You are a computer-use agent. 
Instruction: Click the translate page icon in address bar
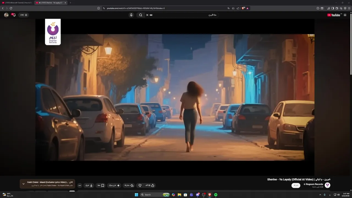click(x=228, y=8)
